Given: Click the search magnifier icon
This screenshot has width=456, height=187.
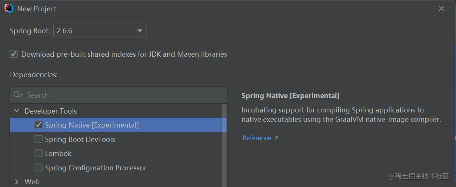Looking at the screenshot, I should point(17,95).
